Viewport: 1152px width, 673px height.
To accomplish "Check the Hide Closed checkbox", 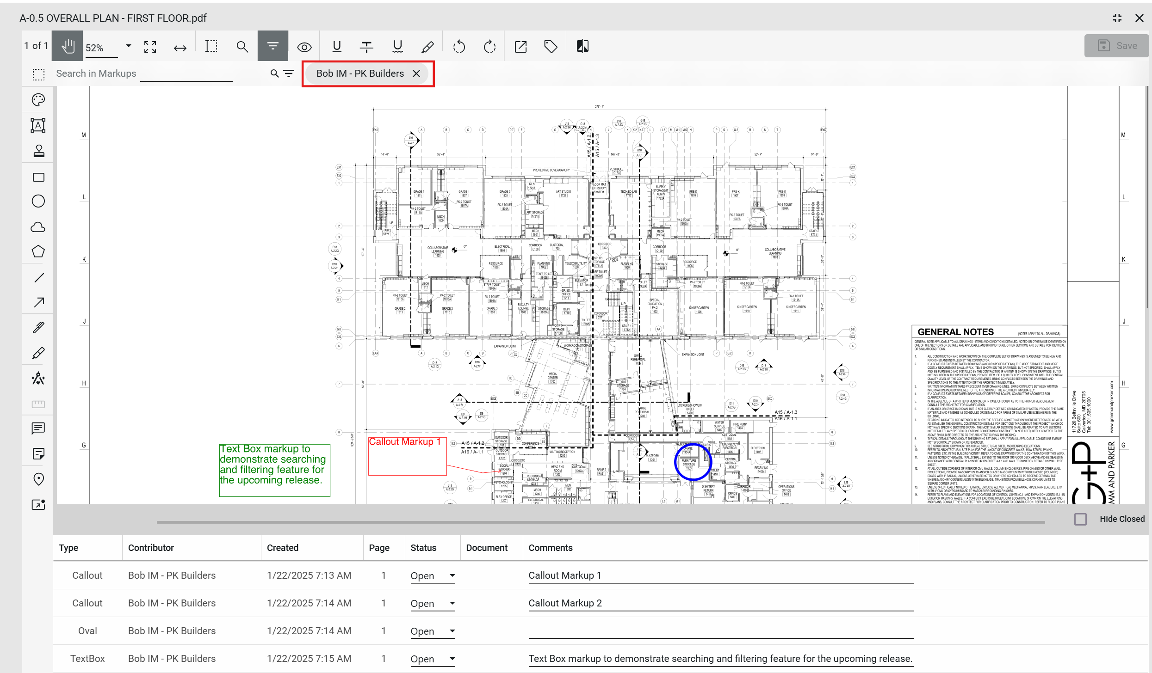I will (1080, 519).
